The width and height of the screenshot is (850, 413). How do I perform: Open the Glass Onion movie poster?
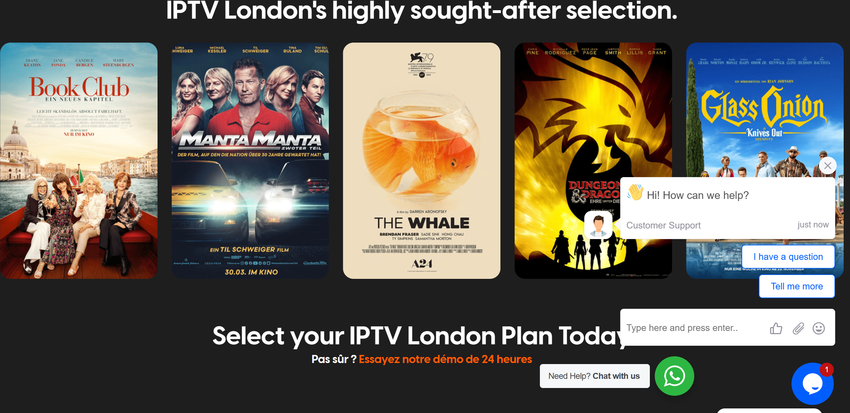pyautogui.click(x=765, y=109)
